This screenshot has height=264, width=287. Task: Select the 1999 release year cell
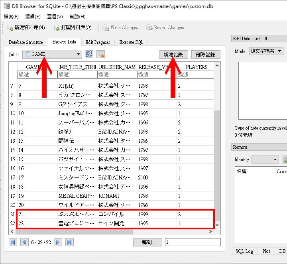pos(157,214)
